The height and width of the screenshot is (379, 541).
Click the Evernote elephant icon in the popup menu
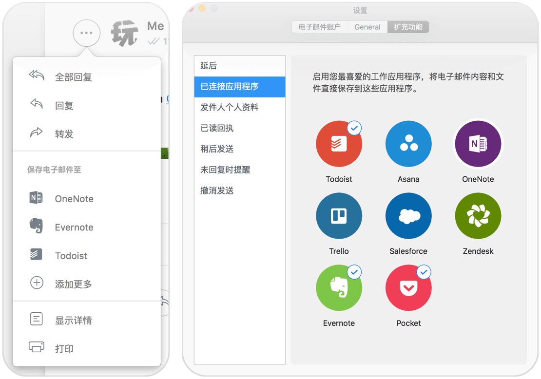click(x=36, y=226)
